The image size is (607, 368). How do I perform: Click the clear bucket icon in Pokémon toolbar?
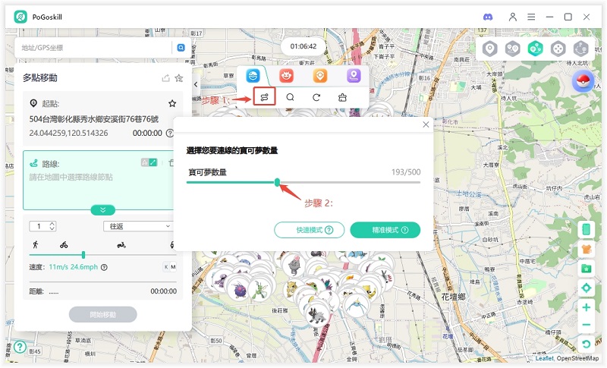pos(342,97)
